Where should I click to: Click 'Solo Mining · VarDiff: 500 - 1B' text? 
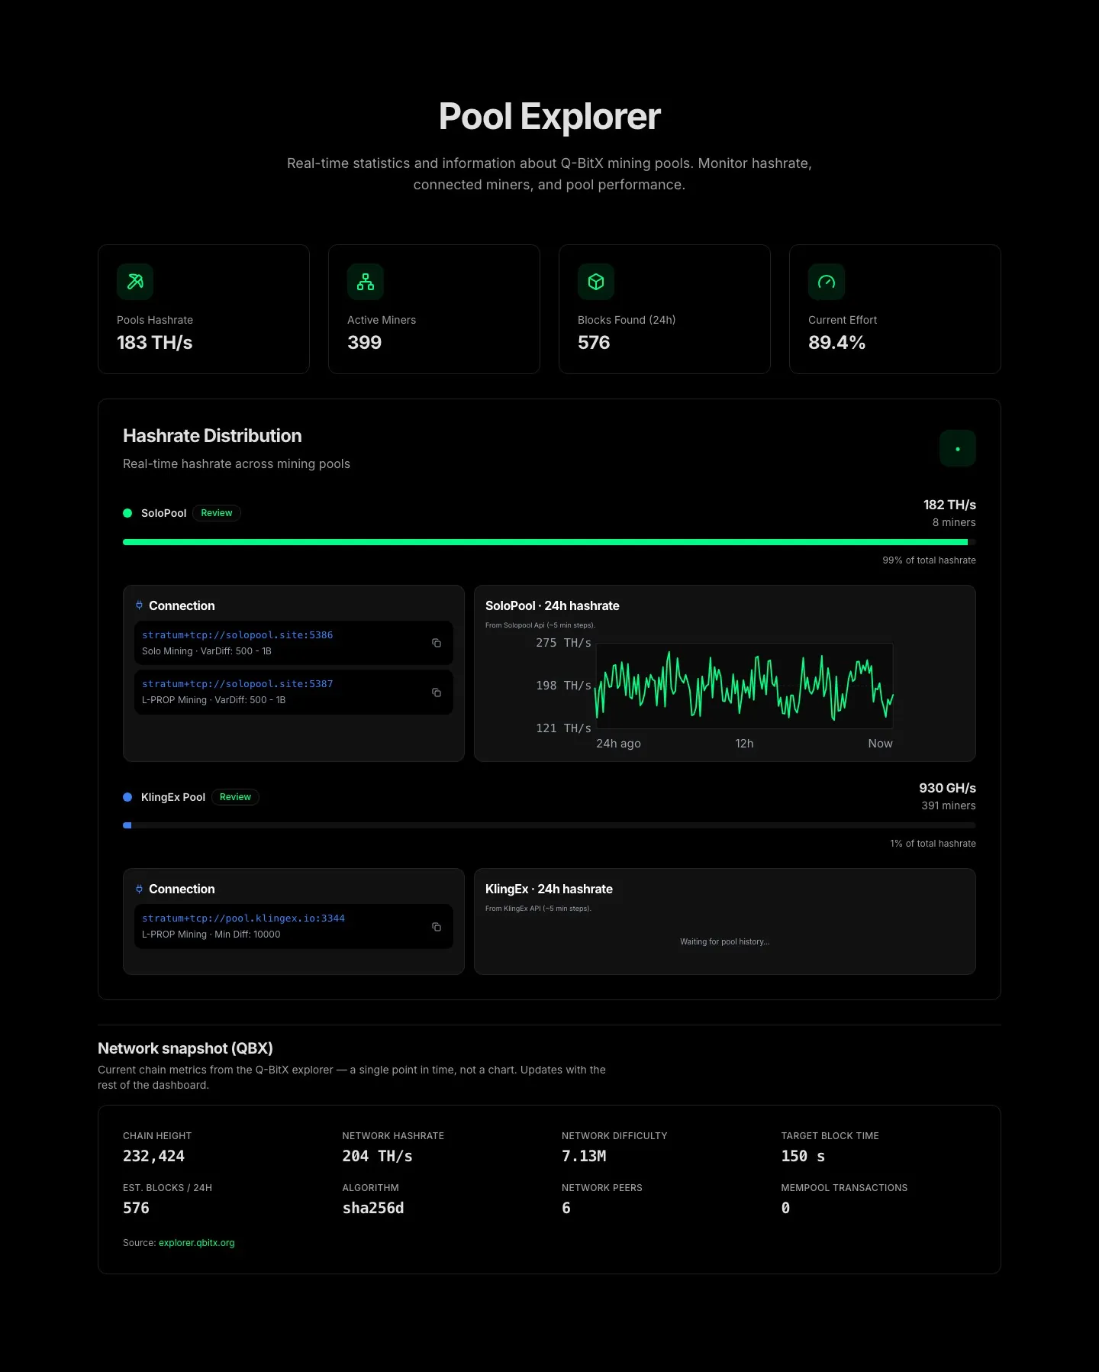[x=207, y=651]
